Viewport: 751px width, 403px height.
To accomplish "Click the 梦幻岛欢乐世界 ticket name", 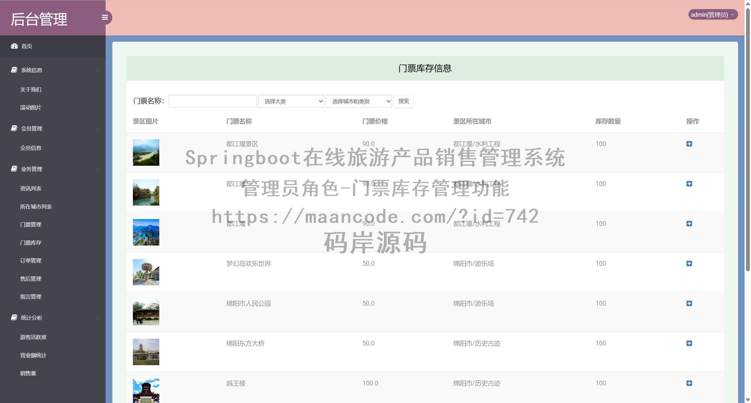I will [x=248, y=263].
